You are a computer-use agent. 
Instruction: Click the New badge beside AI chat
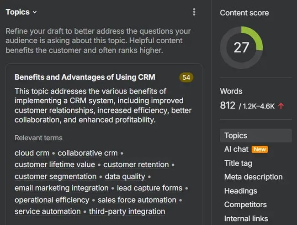pyautogui.click(x=260, y=149)
